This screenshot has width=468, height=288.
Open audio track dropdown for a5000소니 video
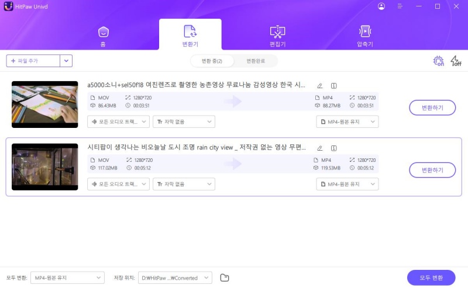tap(118, 122)
